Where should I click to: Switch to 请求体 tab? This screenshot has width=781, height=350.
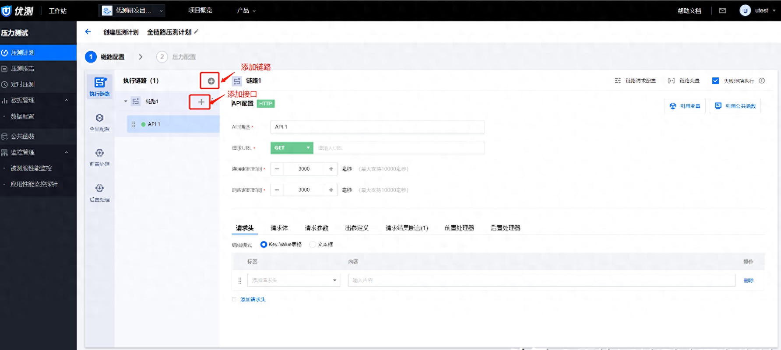click(279, 228)
